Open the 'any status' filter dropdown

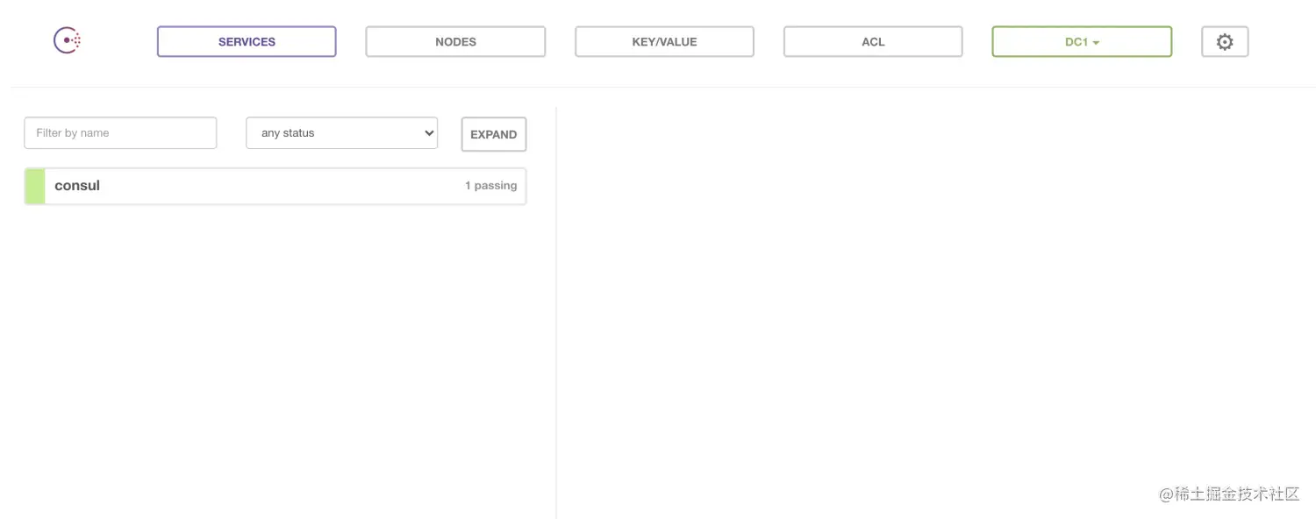pos(341,132)
